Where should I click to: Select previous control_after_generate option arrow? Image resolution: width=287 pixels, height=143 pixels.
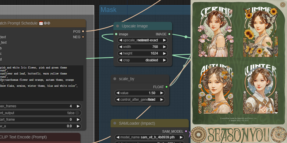(x=118, y=100)
